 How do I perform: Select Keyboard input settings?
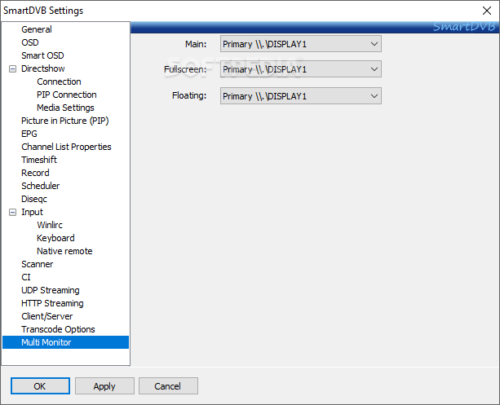point(55,238)
